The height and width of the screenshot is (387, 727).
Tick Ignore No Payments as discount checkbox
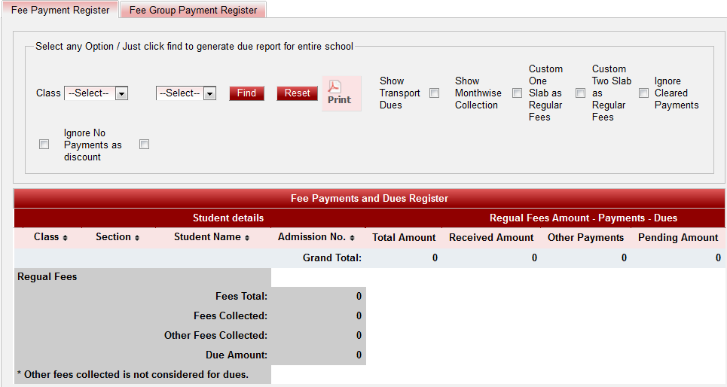[144, 145]
